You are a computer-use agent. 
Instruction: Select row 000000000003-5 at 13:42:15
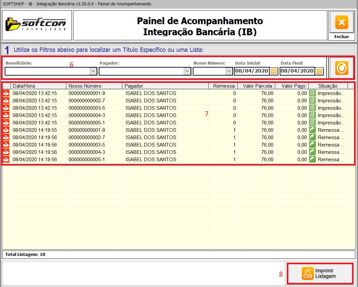point(87,108)
